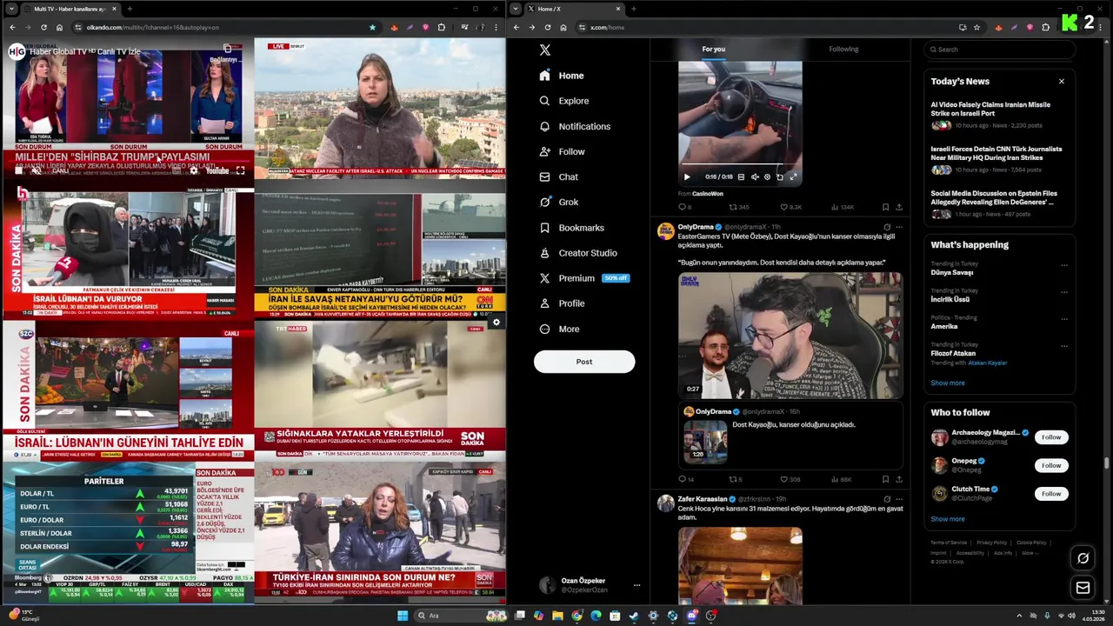This screenshot has height=626, width=1113.
Task: Bookmark the olkando.com page star
Action: coord(372,27)
